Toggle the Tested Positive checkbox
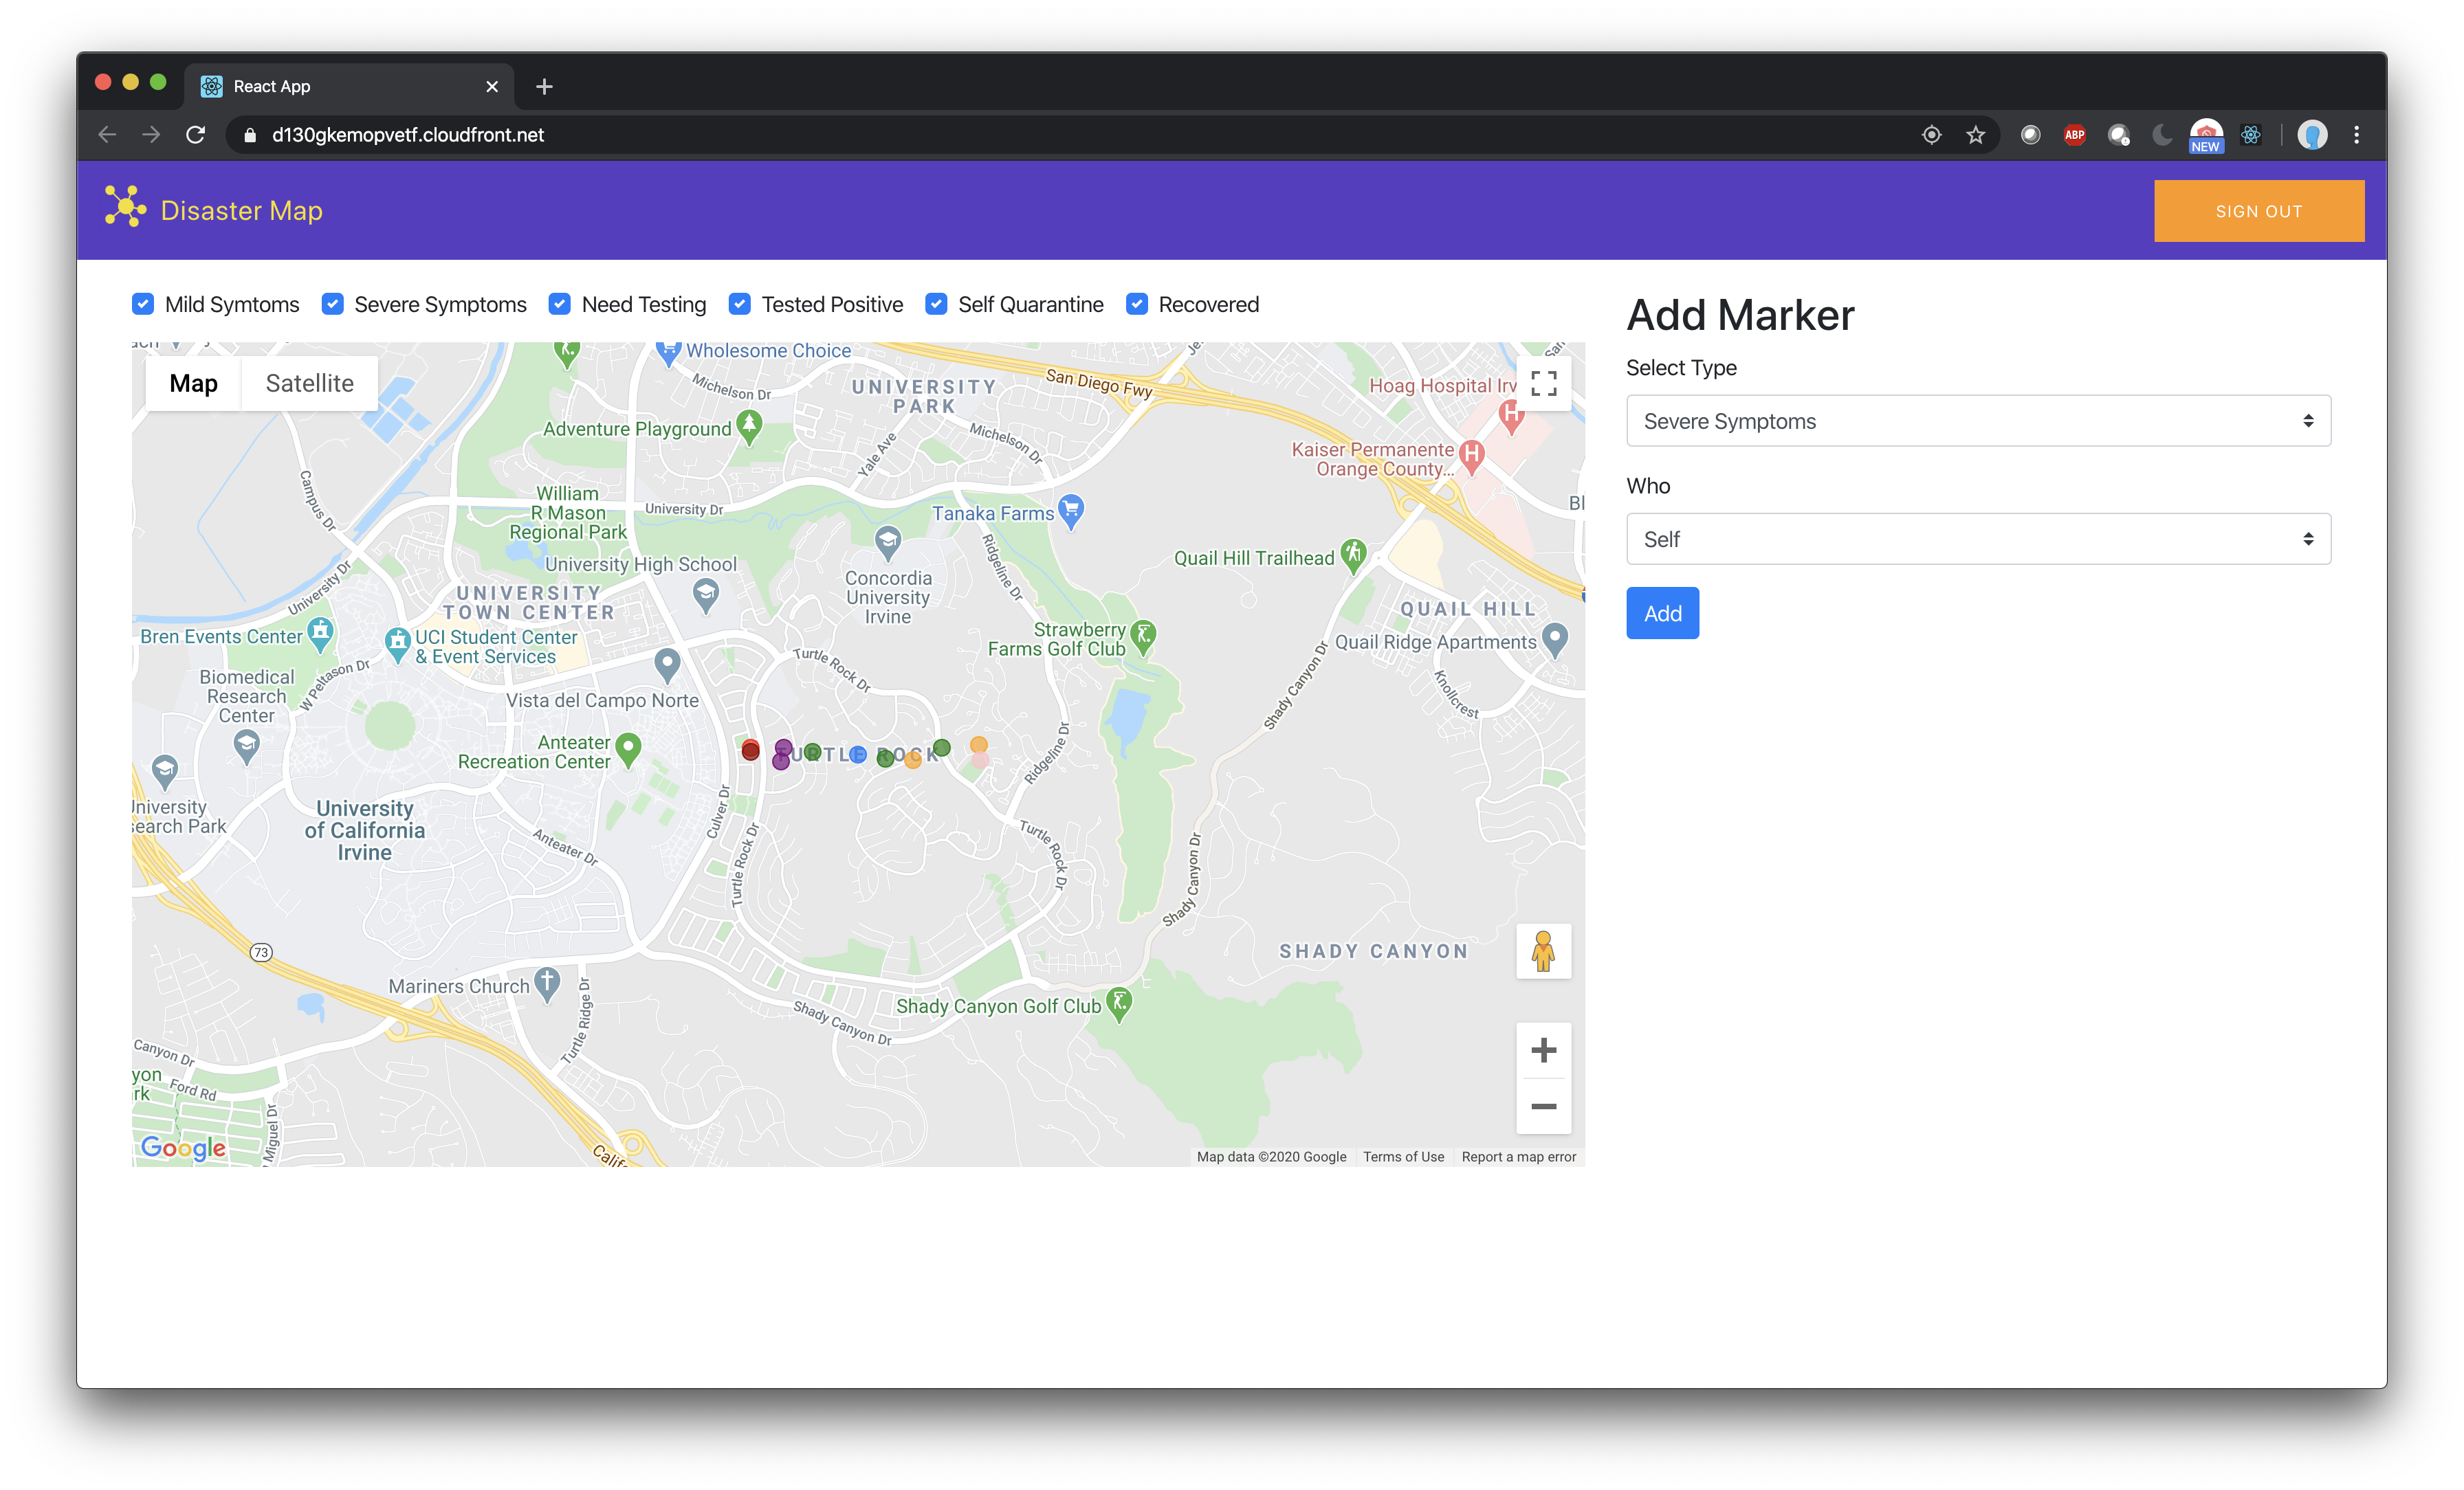 tap(740, 304)
